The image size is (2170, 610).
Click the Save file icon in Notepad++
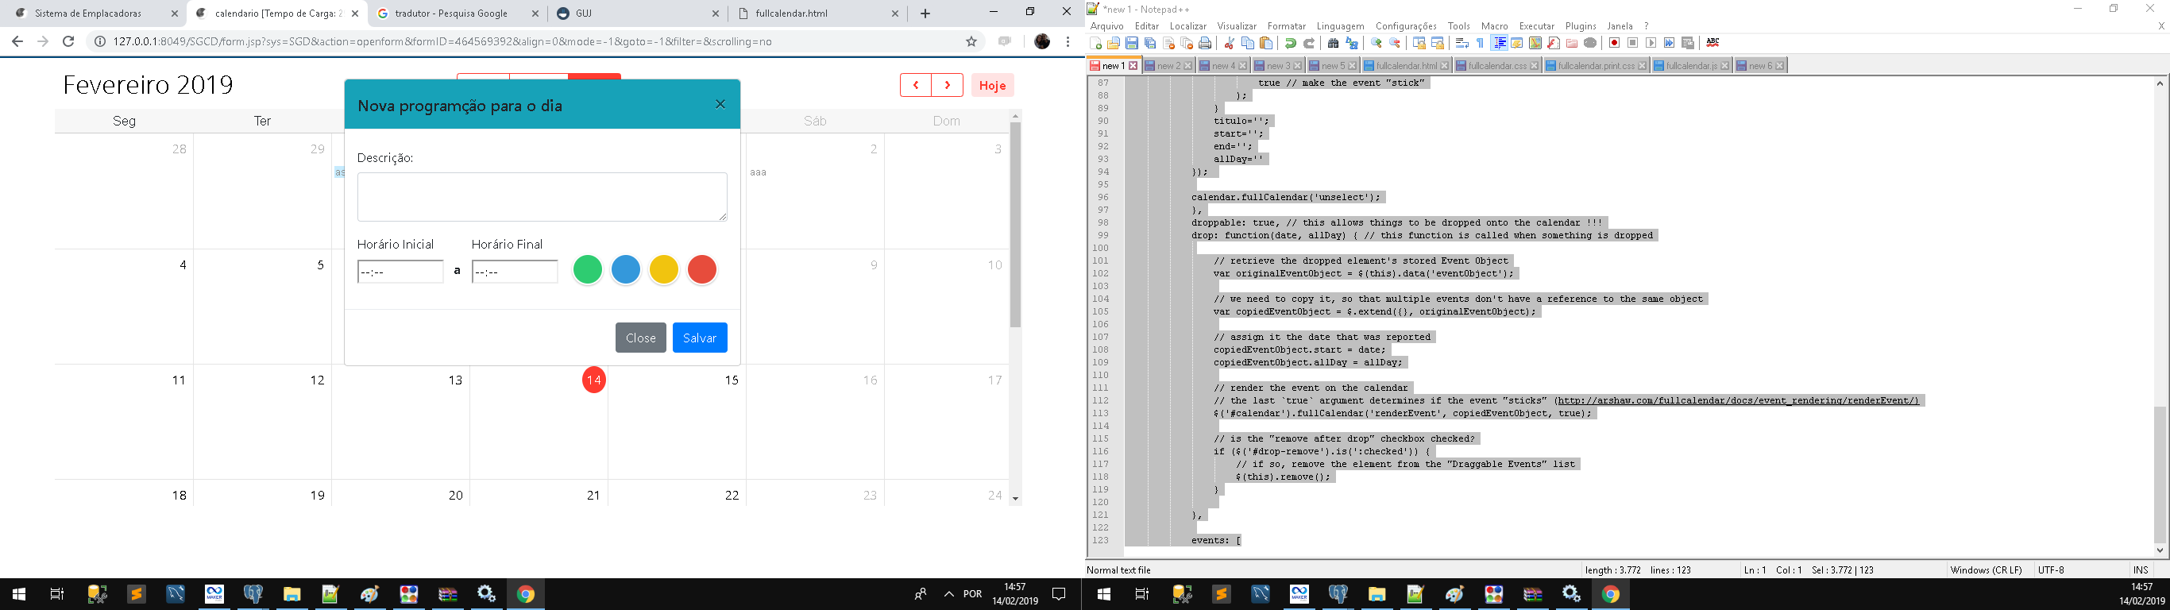1132,43
